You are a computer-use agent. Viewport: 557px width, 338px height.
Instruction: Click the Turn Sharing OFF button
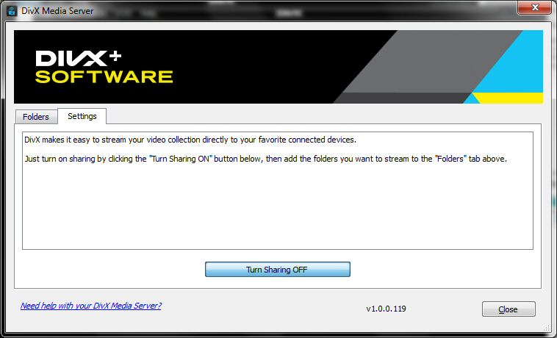pos(278,270)
